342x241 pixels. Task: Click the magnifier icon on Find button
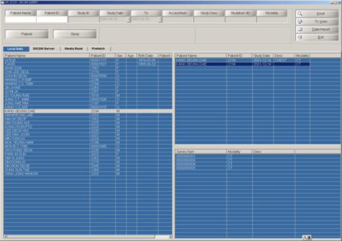(300, 14)
